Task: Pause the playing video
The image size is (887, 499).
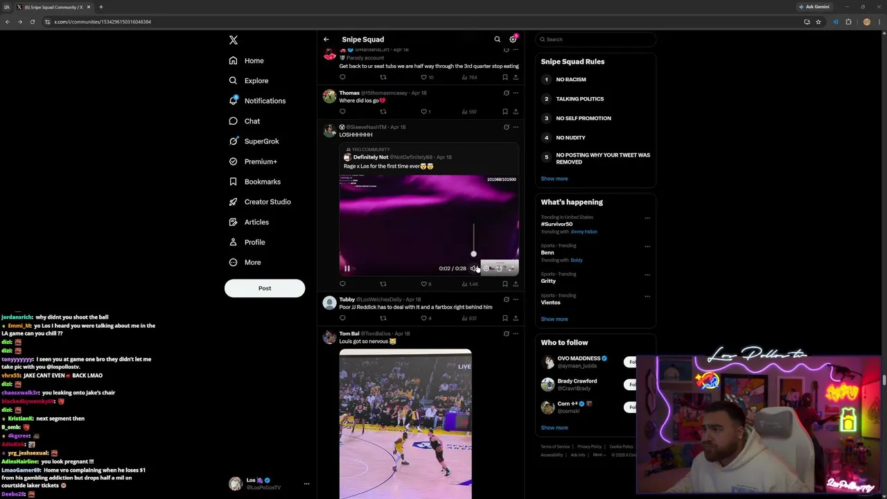Action: click(x=347, y=268)
